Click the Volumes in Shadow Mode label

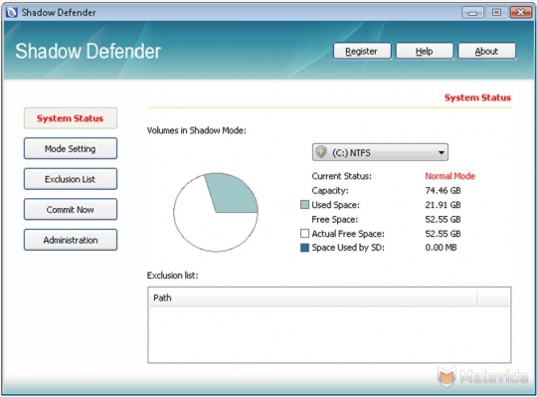[x=197, y=130]
